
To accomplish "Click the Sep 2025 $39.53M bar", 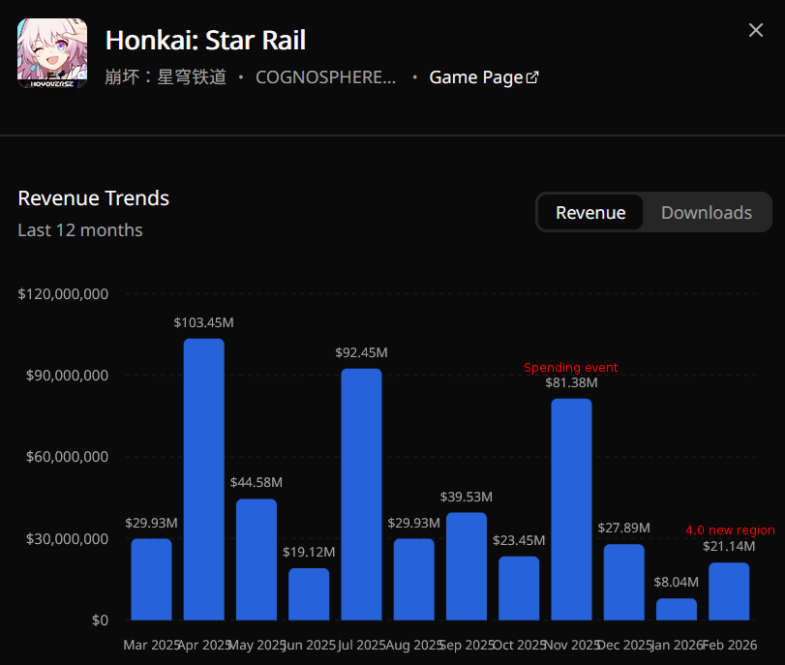I will pos(467,566).
